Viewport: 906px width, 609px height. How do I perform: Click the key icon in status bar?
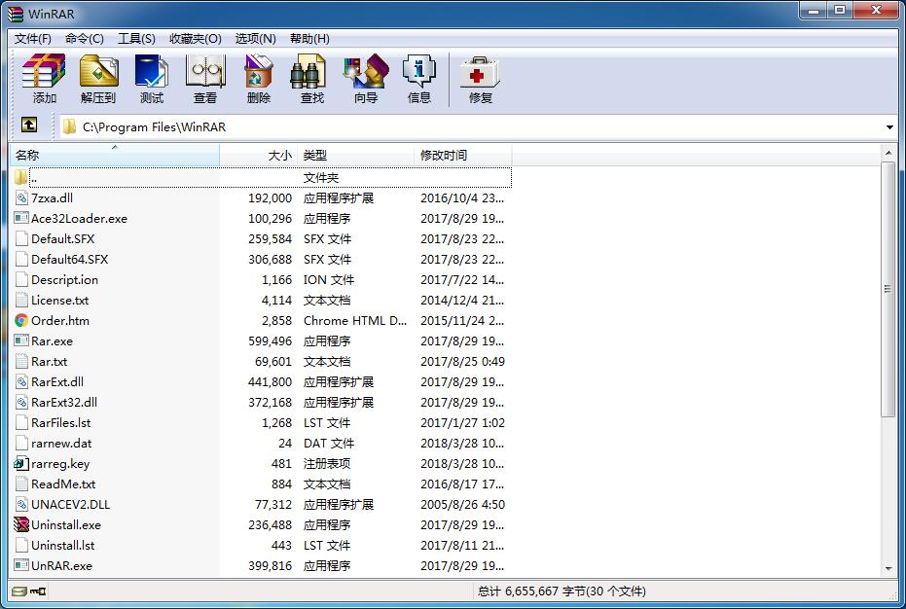tap(38, 591)
